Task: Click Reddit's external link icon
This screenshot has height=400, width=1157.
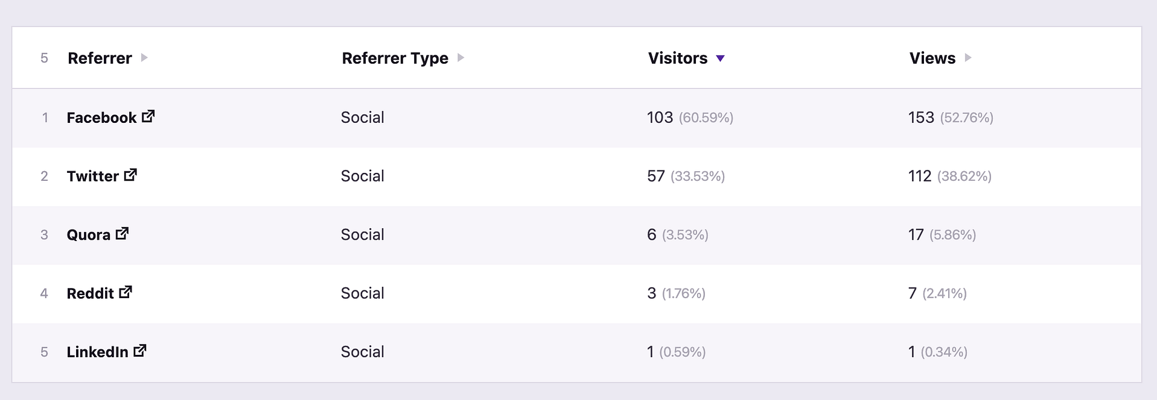Action: (x=126, y=292)
